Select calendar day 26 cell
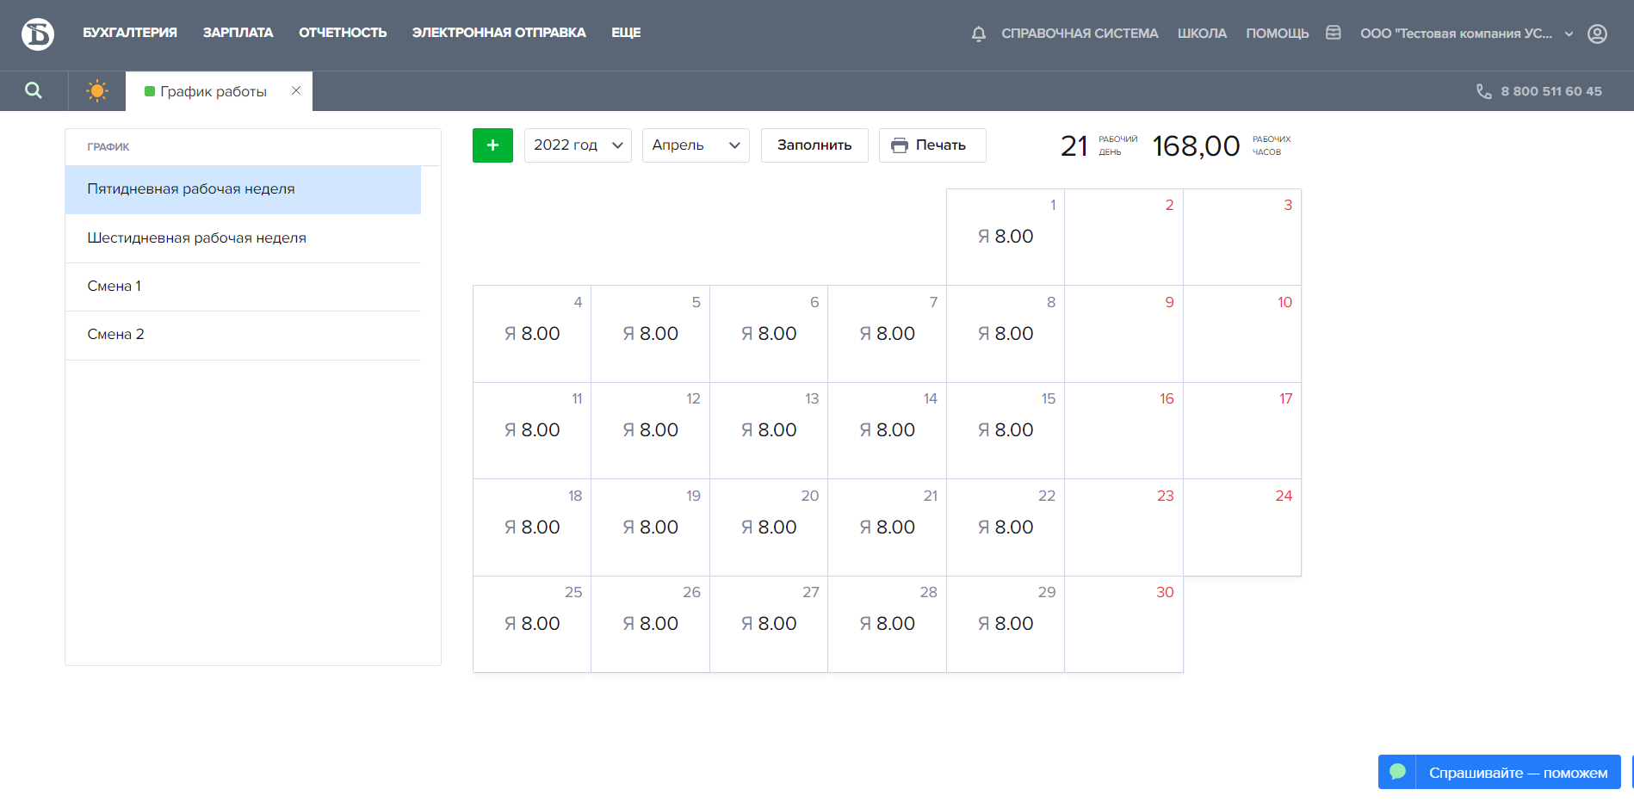Viewport: 1634px width, 808px height. tap(650, 625)
